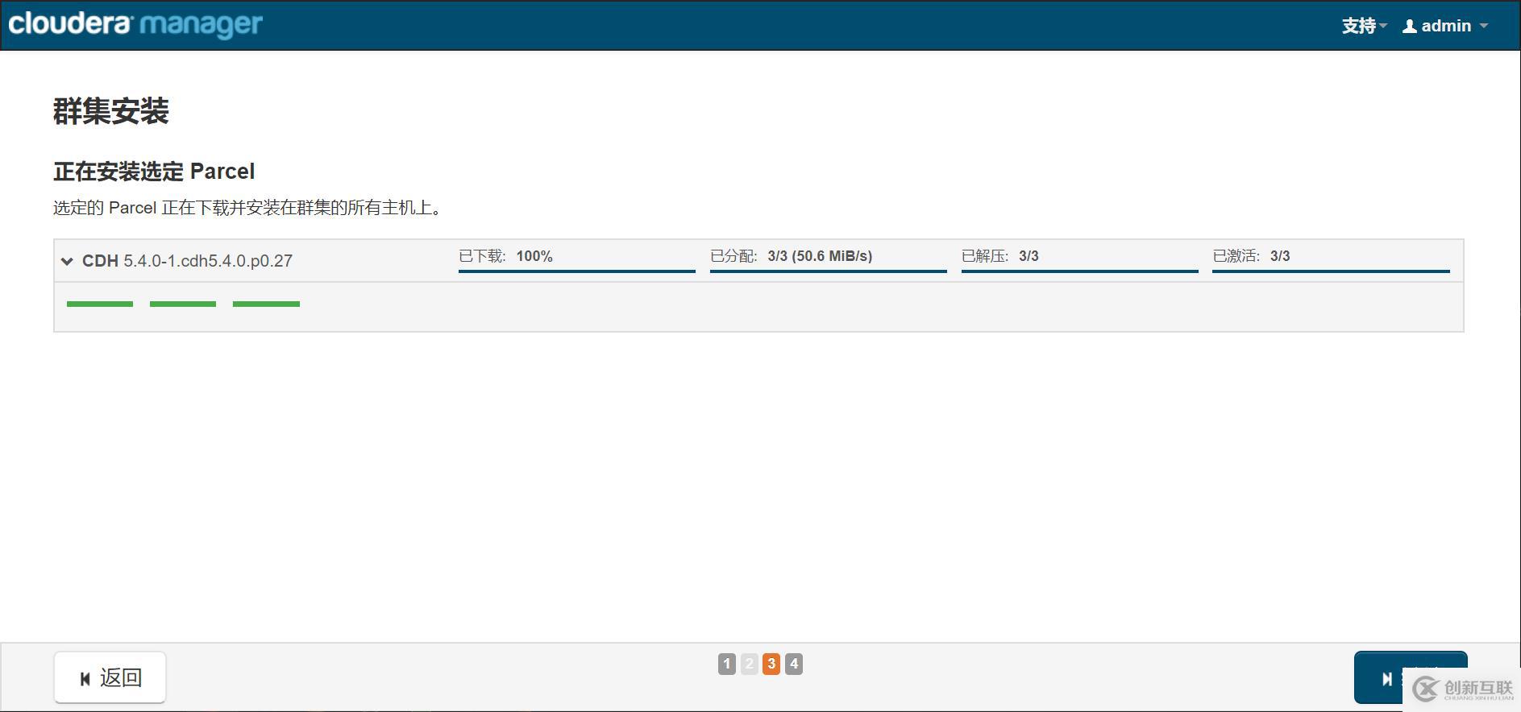Click the blue continue button
The image size is (1521, 712).
tap(1411, 677)
